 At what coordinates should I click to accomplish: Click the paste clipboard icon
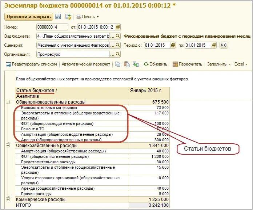point(127,64)
